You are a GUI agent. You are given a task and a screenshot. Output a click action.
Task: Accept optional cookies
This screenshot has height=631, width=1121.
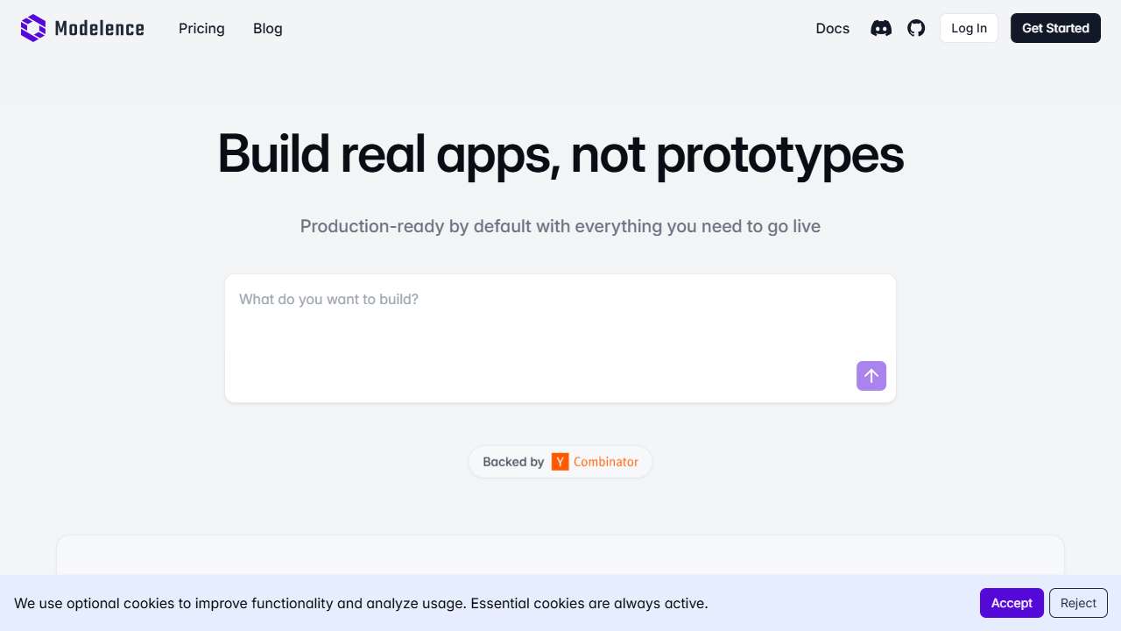(x=1011, y=603)
